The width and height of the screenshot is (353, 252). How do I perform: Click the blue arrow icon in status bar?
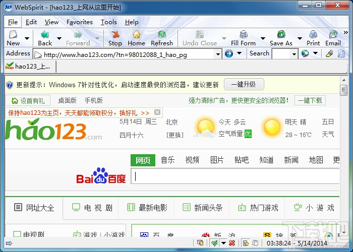[x=9, y=243]
